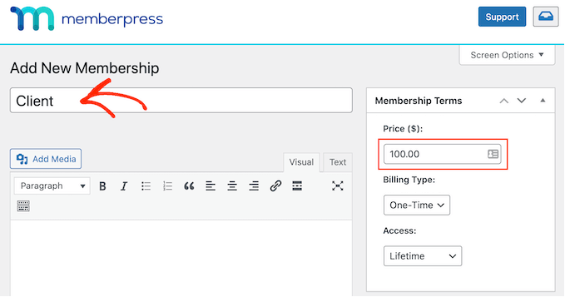Insert a bulleted list

tap(146, 186)
